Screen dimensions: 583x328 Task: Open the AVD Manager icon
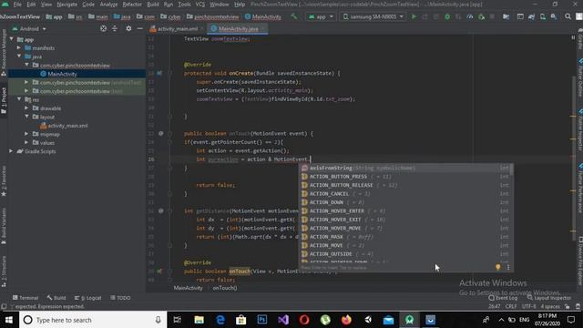coord(543,16)
